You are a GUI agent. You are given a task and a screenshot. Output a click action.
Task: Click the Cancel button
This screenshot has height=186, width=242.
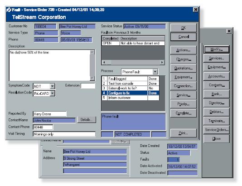tap(184, 37)
